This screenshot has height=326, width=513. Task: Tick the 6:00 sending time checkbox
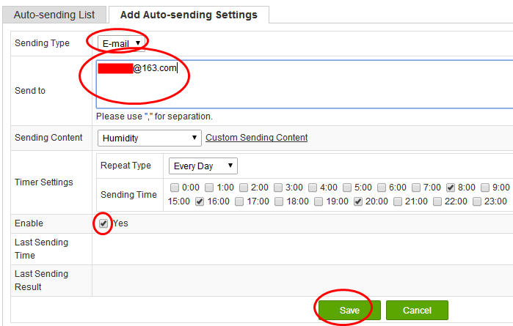382,188
